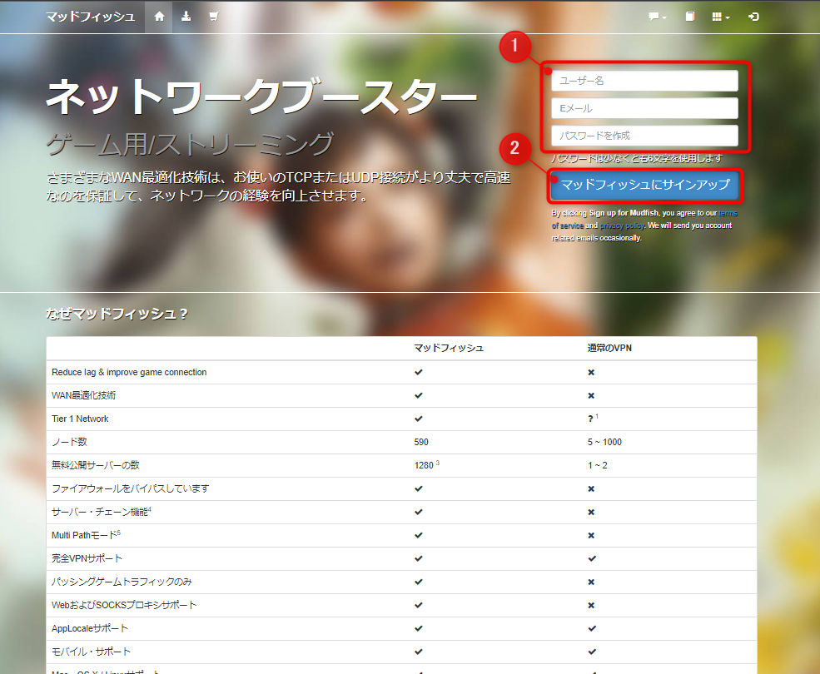The height and width of the screenshot is (674, 820).
Task: Open the documentation book icon
Action: 690,17
